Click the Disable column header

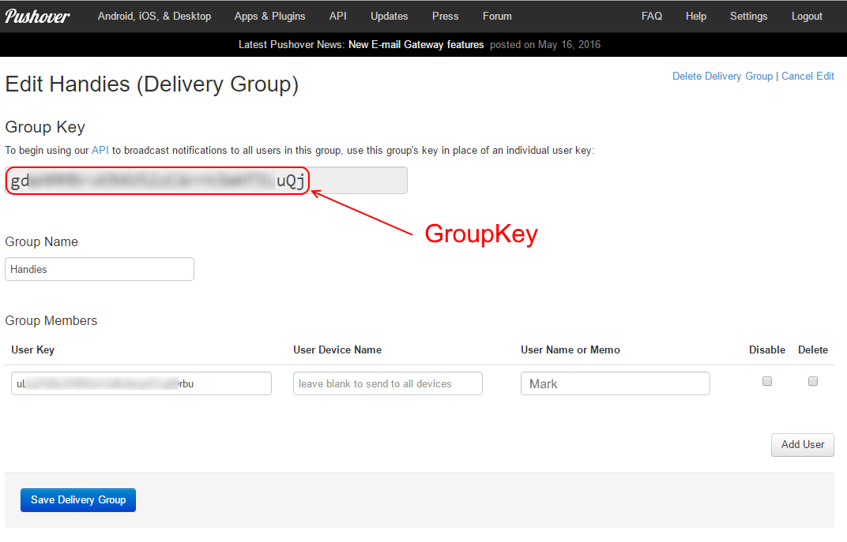click(767, 350)
